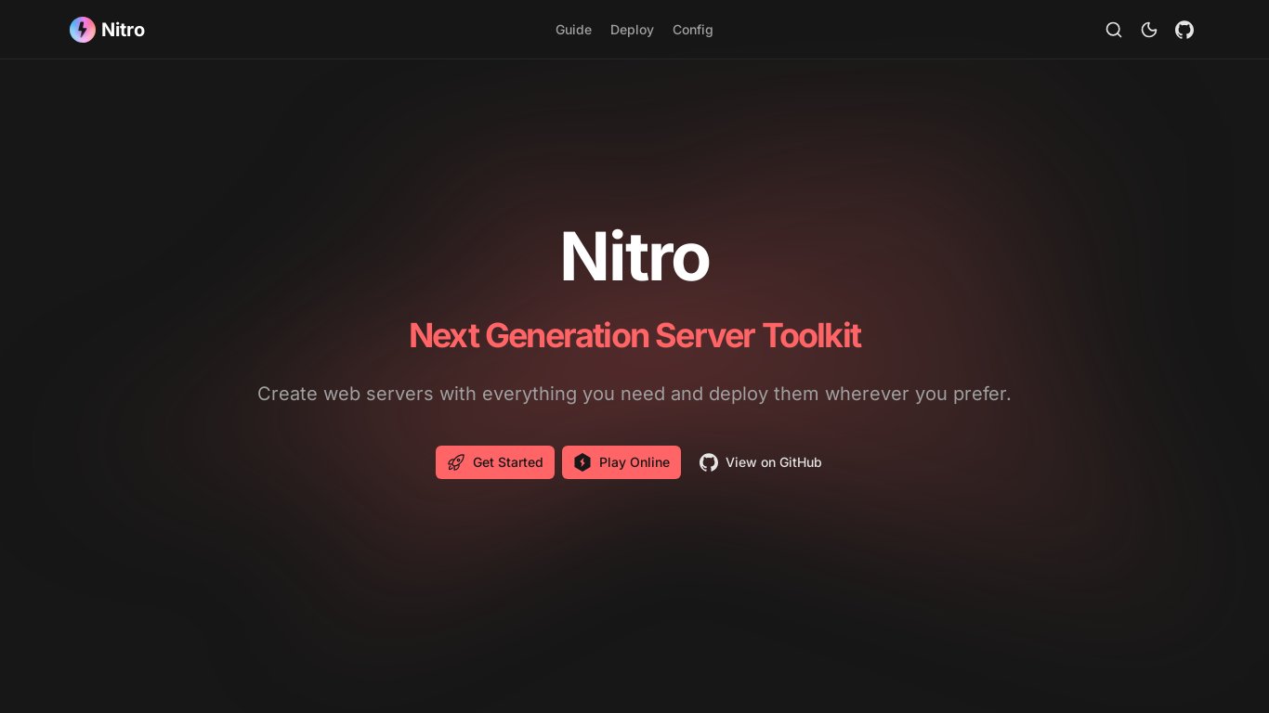The width and height of the screenshot is (1269, 713).
Task: Open the GitHub icon in the header
Action: pos(1184,30)
